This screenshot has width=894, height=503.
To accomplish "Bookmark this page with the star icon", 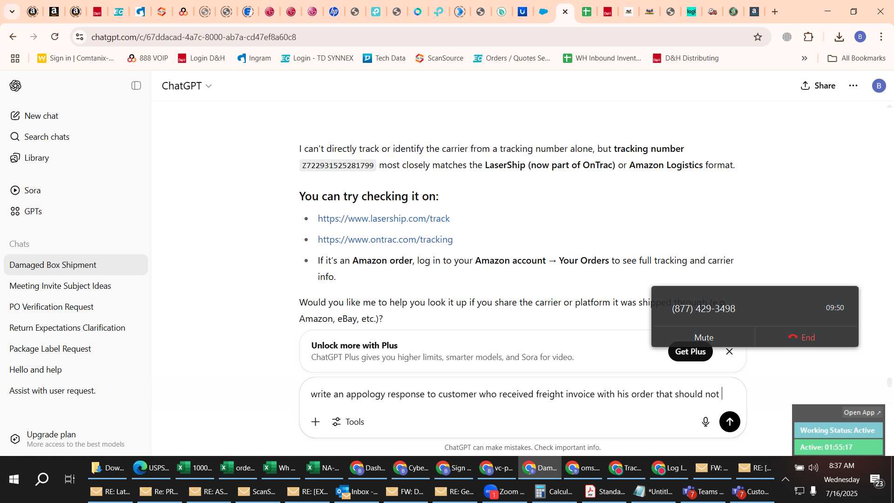I will point(758,37).
